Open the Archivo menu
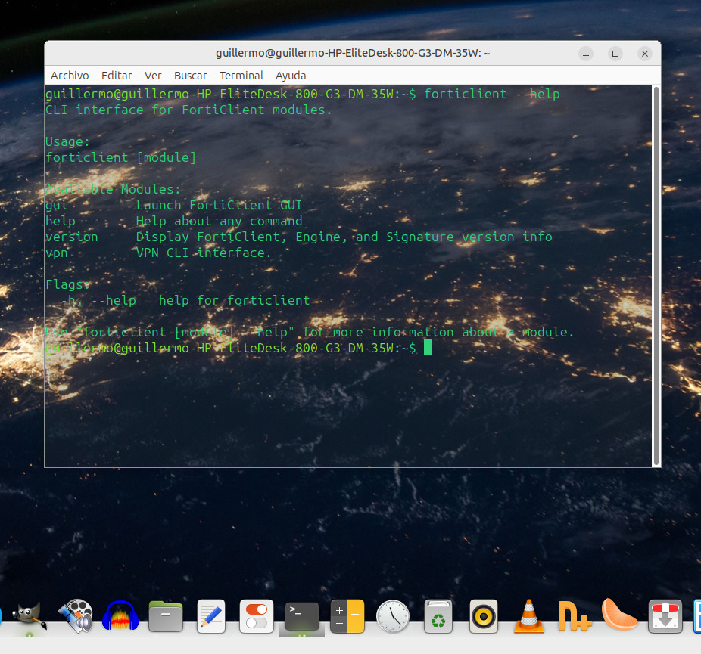Image resolution: width=701 pixels, height=654 pixels. (x=70, y=76)
